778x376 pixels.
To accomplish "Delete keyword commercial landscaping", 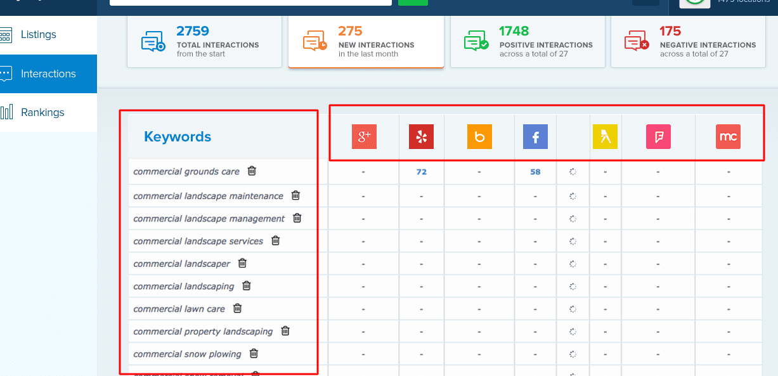I will [247, 285].
